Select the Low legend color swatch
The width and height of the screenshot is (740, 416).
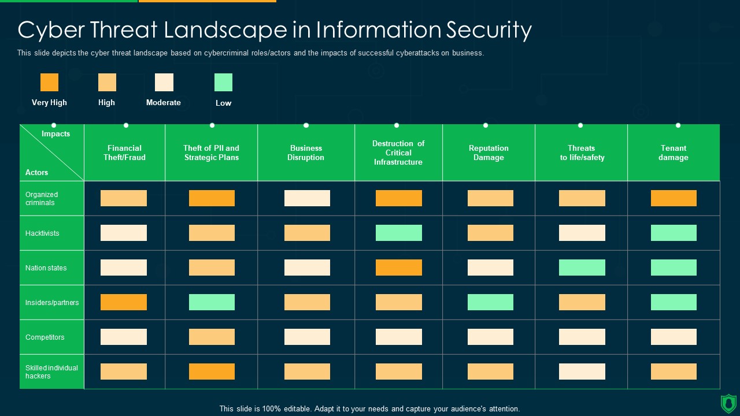(223, 82)
